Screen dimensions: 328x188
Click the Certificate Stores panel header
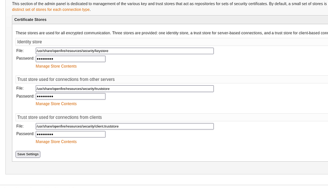(170, 20)
